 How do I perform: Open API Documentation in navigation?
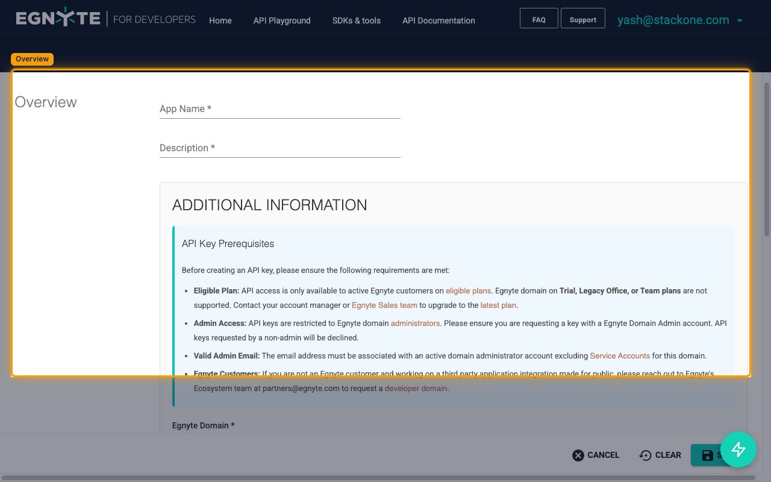tap(439, 20)
